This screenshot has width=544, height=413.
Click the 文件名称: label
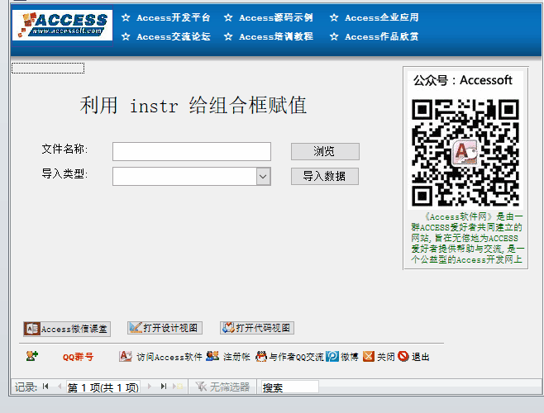click(x=64, y=150)
